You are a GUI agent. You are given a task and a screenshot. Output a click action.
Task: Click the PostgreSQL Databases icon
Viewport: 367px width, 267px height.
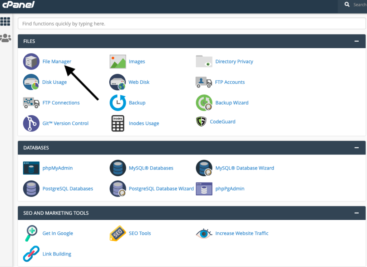click(31, 189)
